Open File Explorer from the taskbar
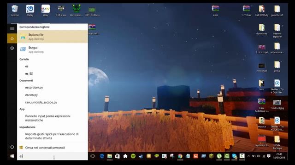The width and height of the screenshot is (295, 165). point(110,156)
